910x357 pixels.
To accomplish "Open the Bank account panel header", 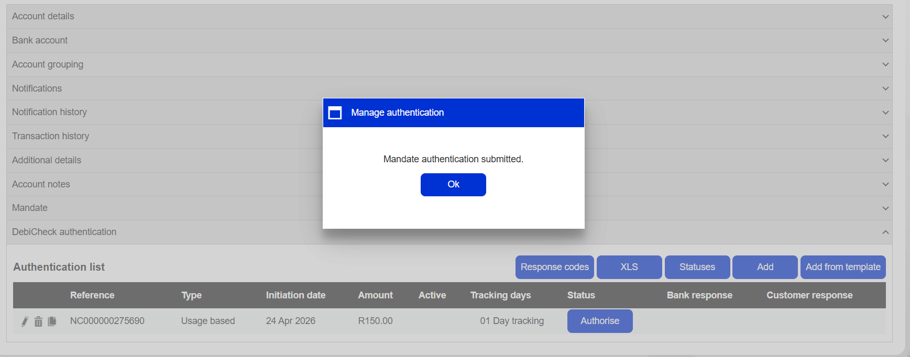I will 449,40.
